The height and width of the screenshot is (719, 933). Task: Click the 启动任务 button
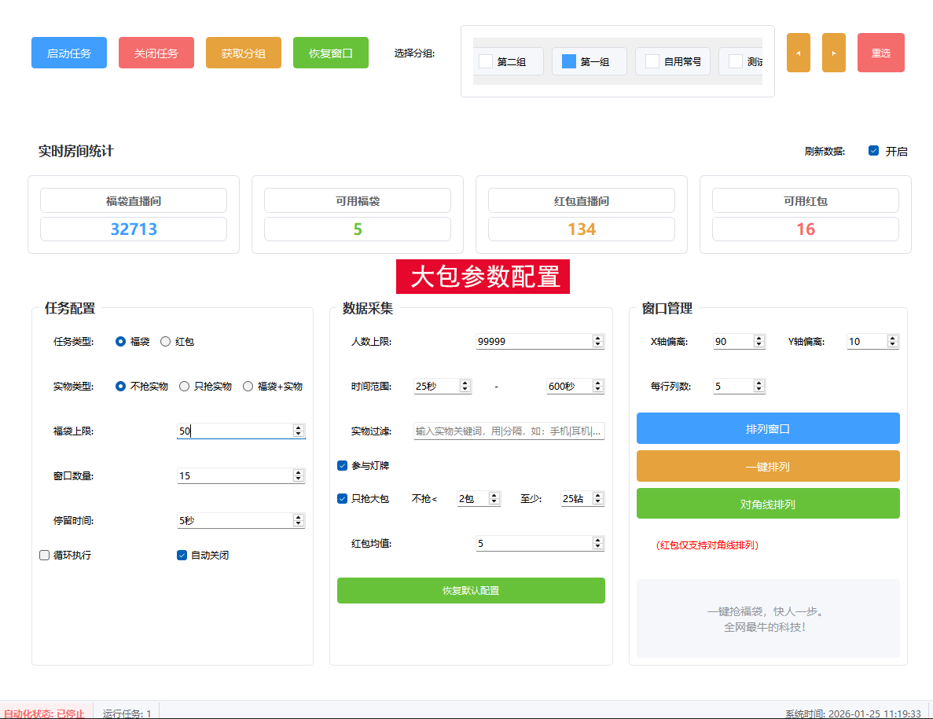pyautogui.click(x=69, y=53)
